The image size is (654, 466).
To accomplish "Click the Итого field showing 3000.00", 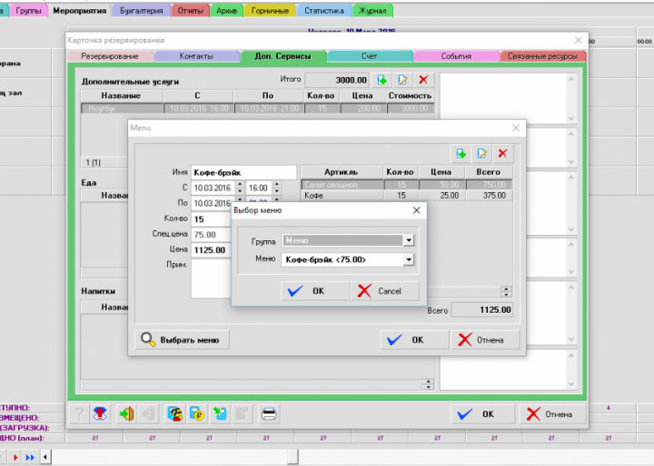I will [337, 80].
